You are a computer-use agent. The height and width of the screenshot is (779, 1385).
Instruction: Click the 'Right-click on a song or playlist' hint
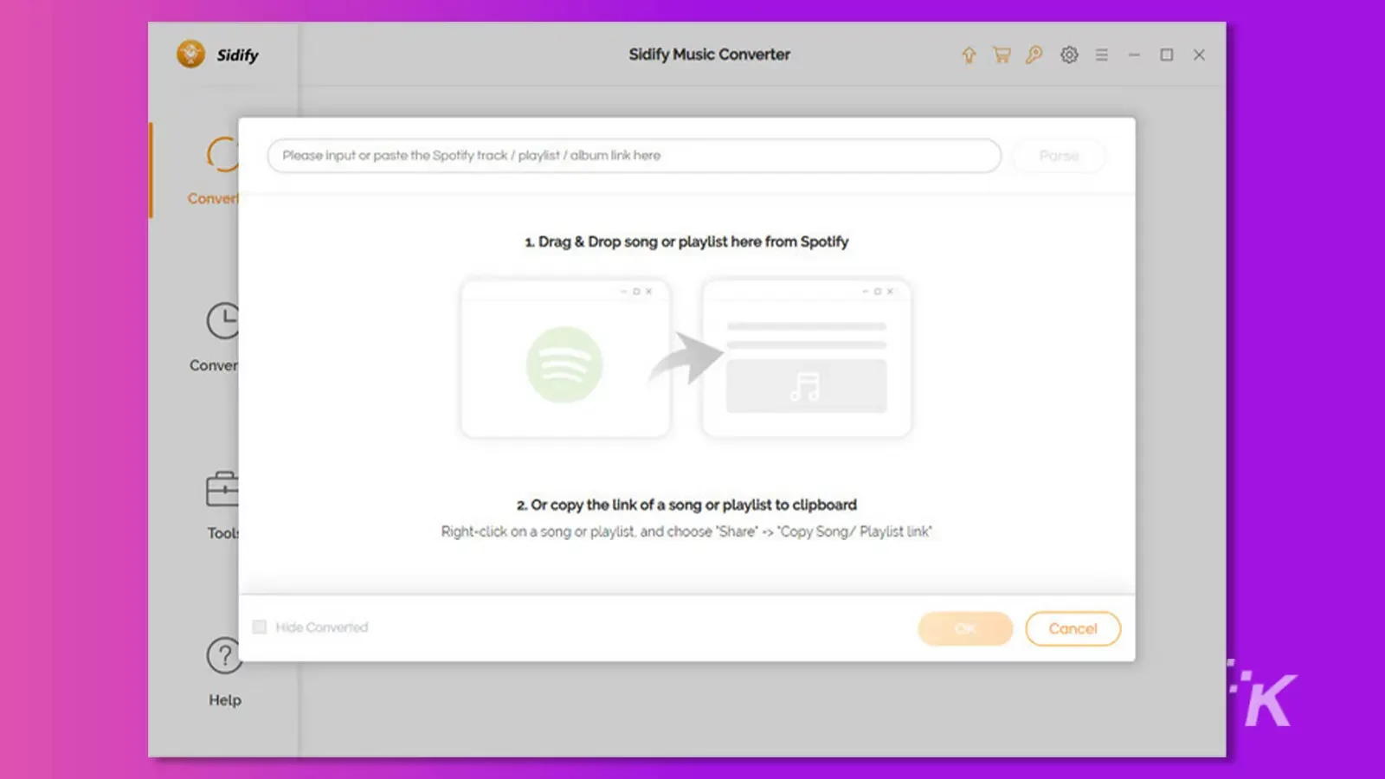[686, 531]
